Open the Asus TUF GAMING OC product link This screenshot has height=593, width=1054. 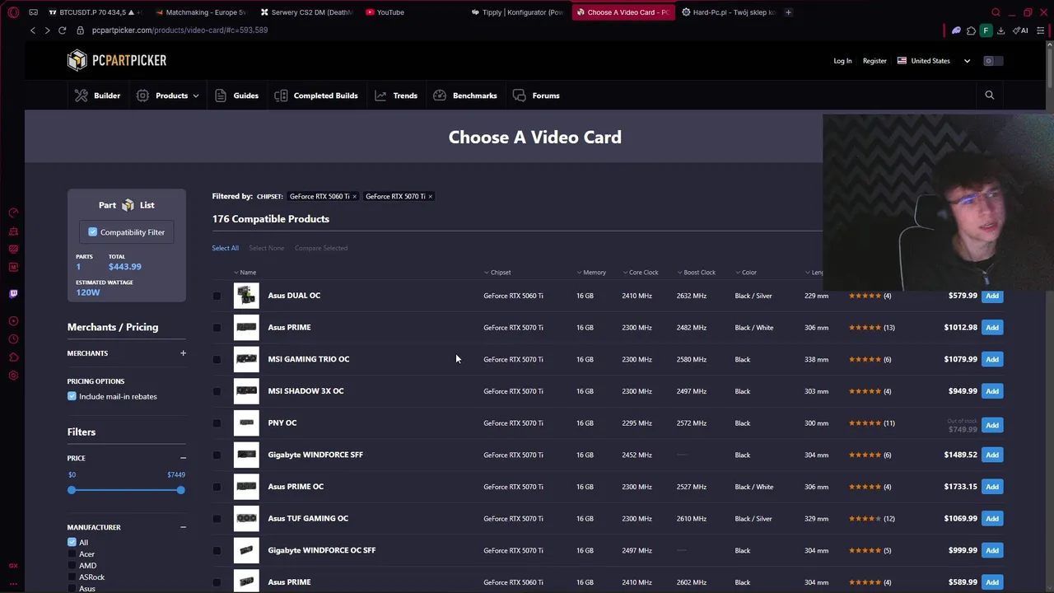coord(308,519)
